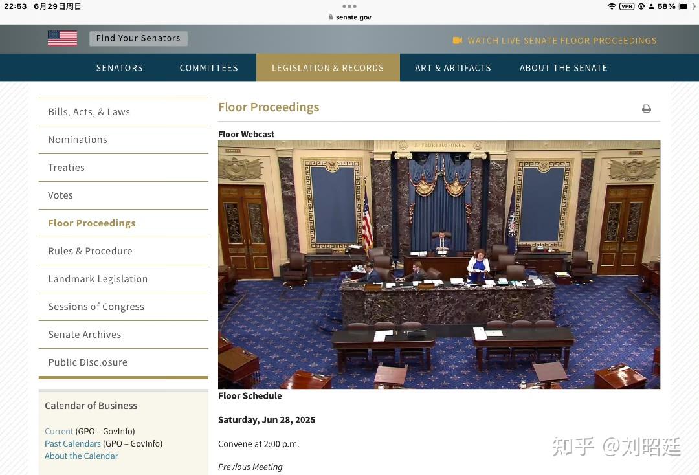Tap the Wi-Fi status icon

612,6
